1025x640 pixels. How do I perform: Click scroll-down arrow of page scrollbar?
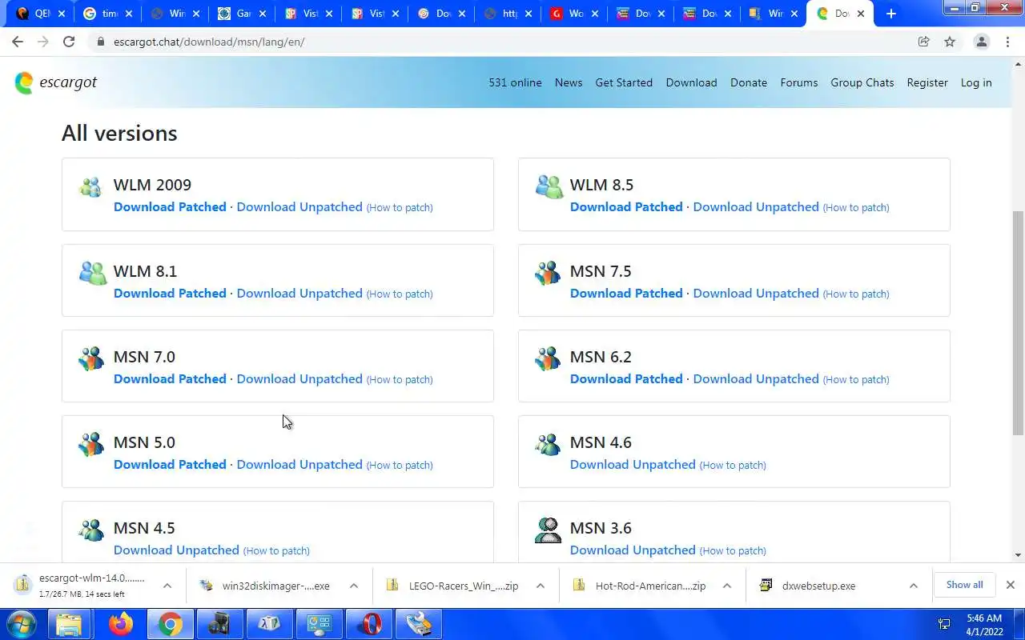[1019, 555]
